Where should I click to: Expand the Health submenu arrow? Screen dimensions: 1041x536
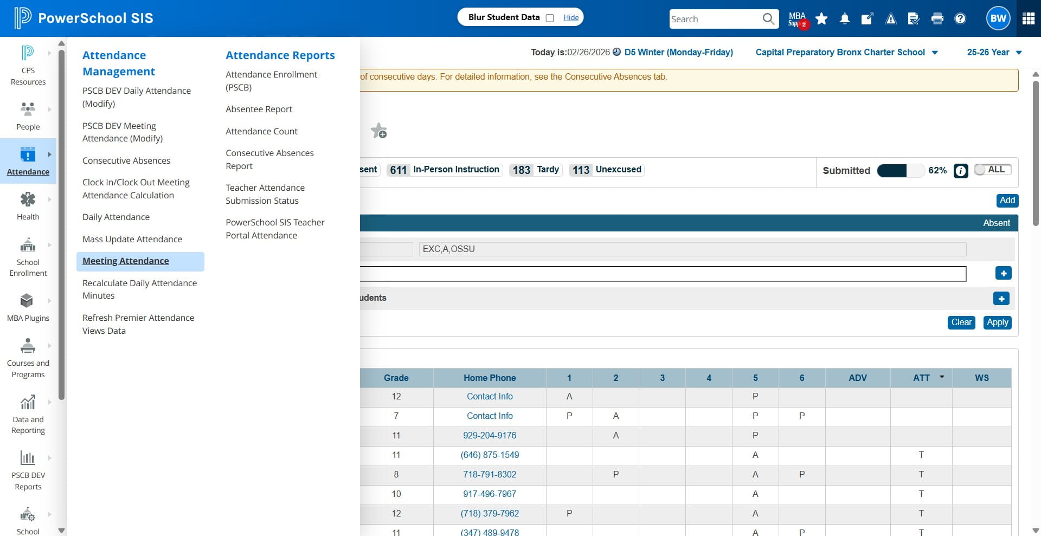(x=49, y=199)
